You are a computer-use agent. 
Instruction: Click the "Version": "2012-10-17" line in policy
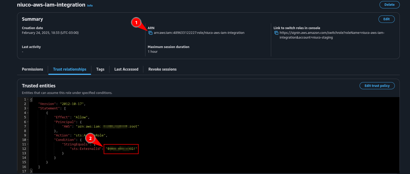[62, 104]
